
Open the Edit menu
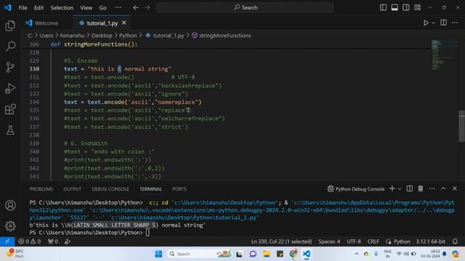(x=39, y=8)
